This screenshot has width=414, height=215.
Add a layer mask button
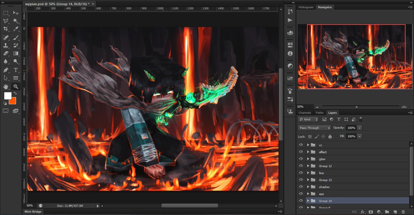coord(371,212)
